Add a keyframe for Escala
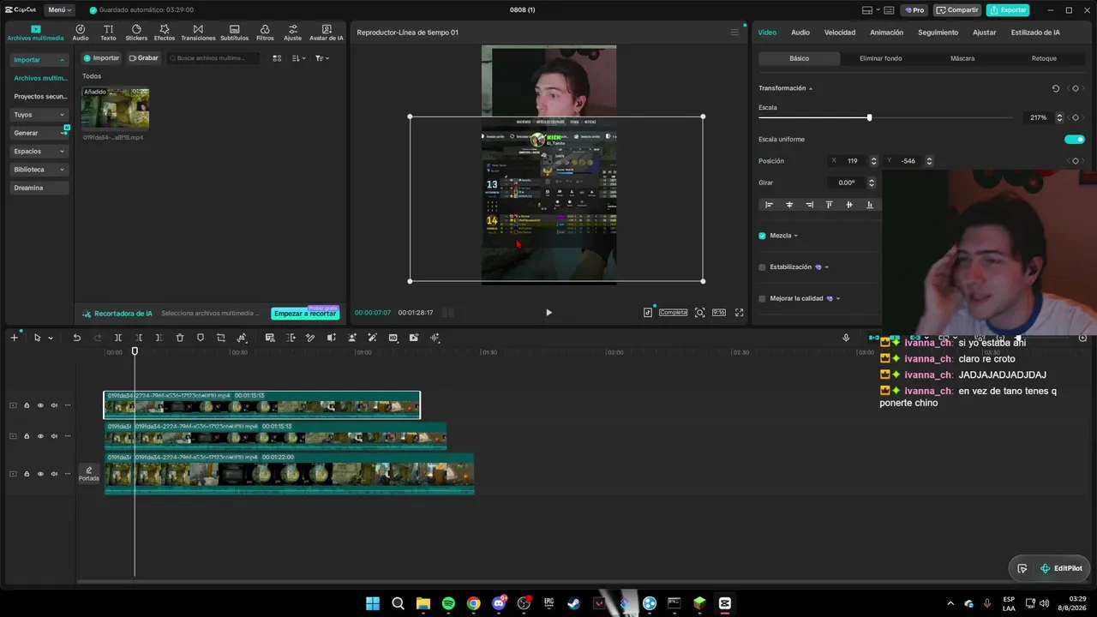The image size is (1097, 617). pyautogui.click(x=1076, y=117)
